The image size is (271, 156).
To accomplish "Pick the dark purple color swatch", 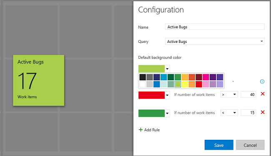I will pyautogui.click(x=213, y=77).
